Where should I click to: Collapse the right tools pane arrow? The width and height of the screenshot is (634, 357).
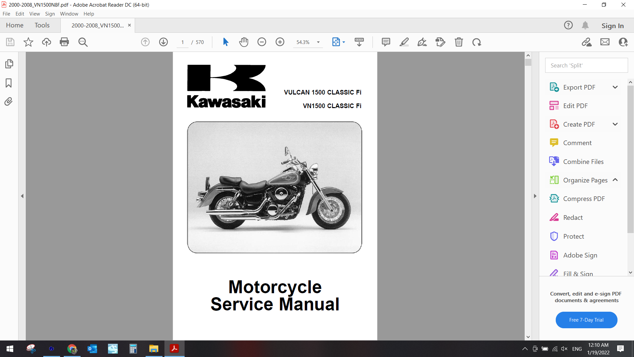(535, 196)
